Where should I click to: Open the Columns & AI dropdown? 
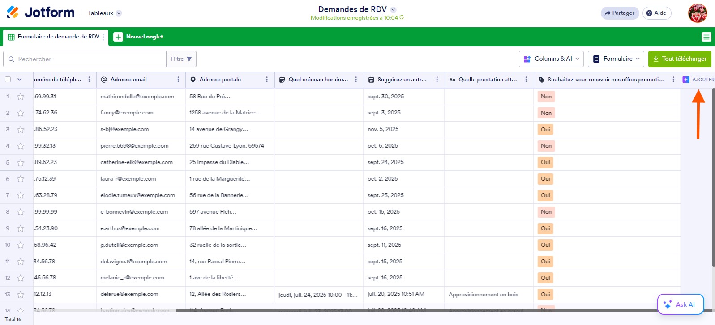(x=551, y=59)
